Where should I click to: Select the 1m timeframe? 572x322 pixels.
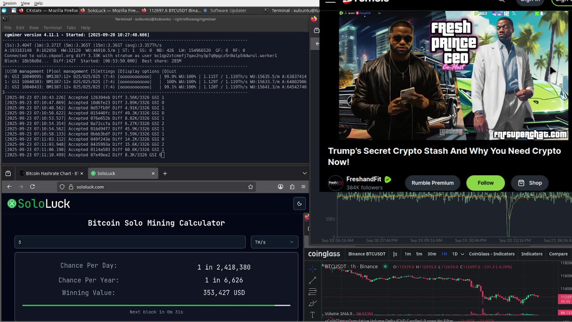point(408,254)
